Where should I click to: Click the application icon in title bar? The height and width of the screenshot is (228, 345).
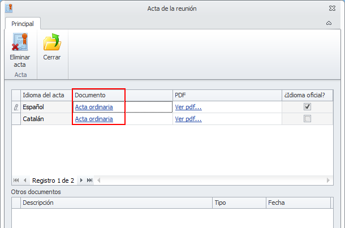[9, 8]
